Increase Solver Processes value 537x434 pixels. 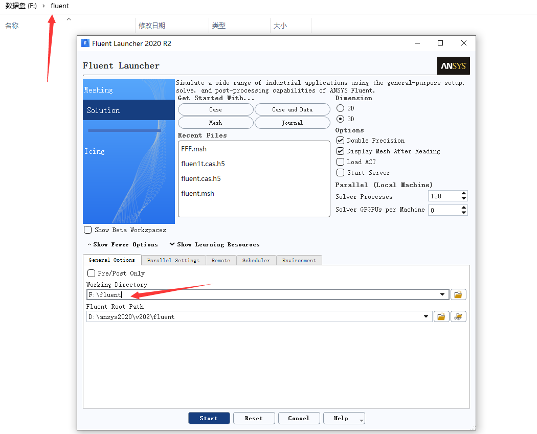click(464, 193)
